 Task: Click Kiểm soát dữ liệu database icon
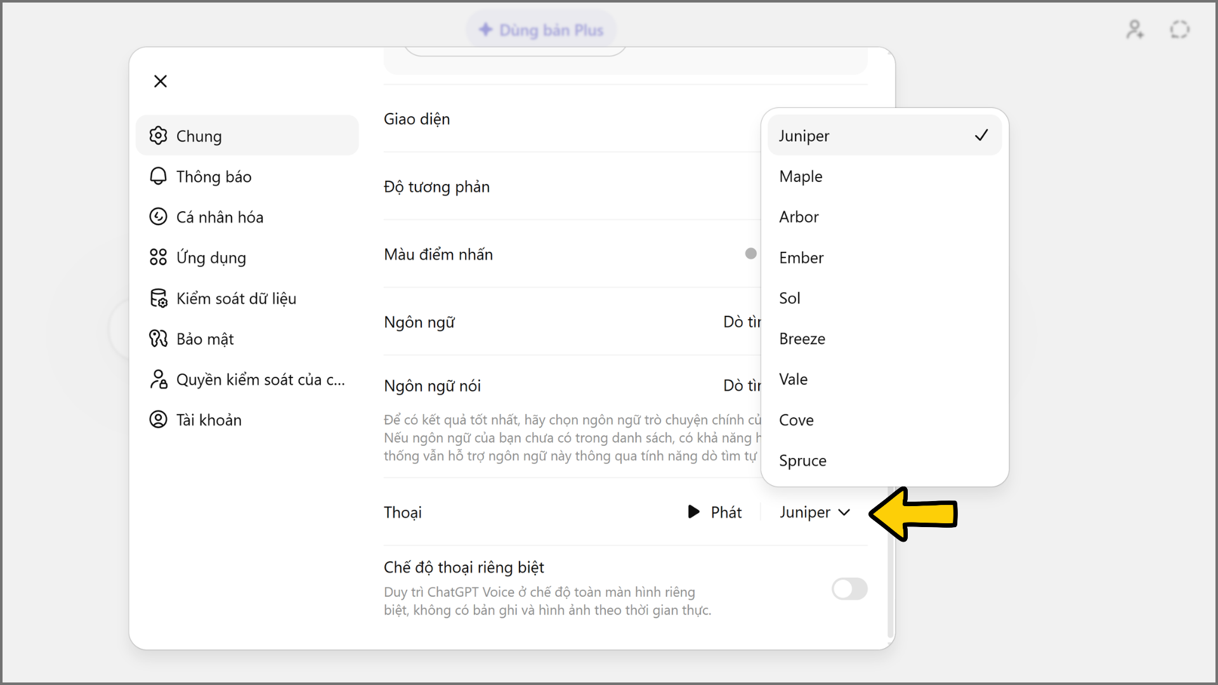pyautogui.click(x=158, y=298)
